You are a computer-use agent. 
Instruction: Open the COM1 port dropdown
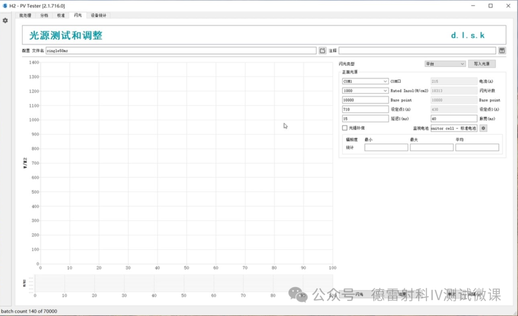tap(365, 82)
